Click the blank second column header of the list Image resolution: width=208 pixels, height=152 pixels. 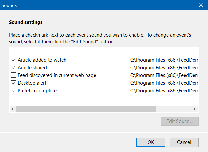163,52
